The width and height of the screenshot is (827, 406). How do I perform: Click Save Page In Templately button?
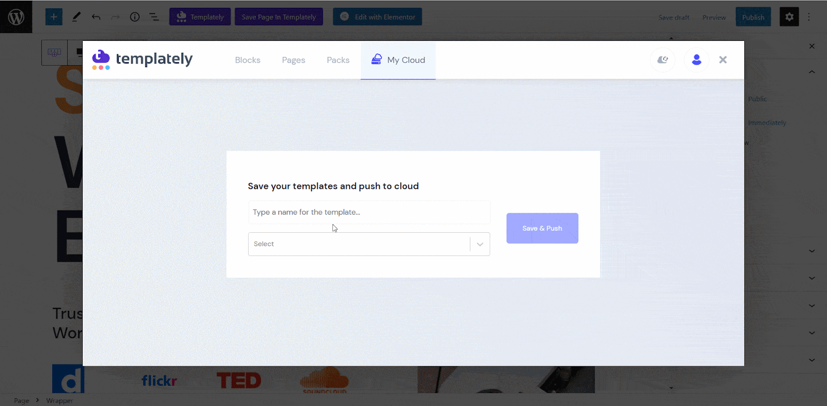(x=279, y=17)
